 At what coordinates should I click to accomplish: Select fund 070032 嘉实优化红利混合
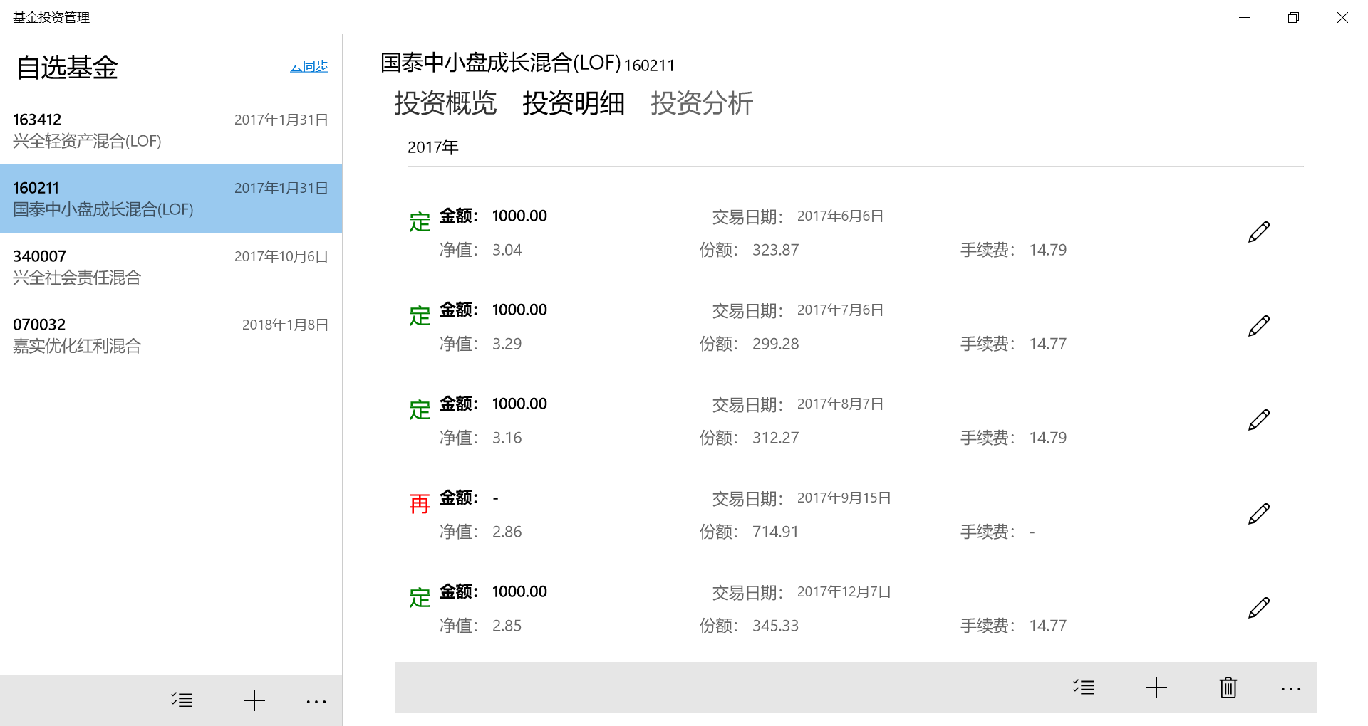(x=171, y=335)
